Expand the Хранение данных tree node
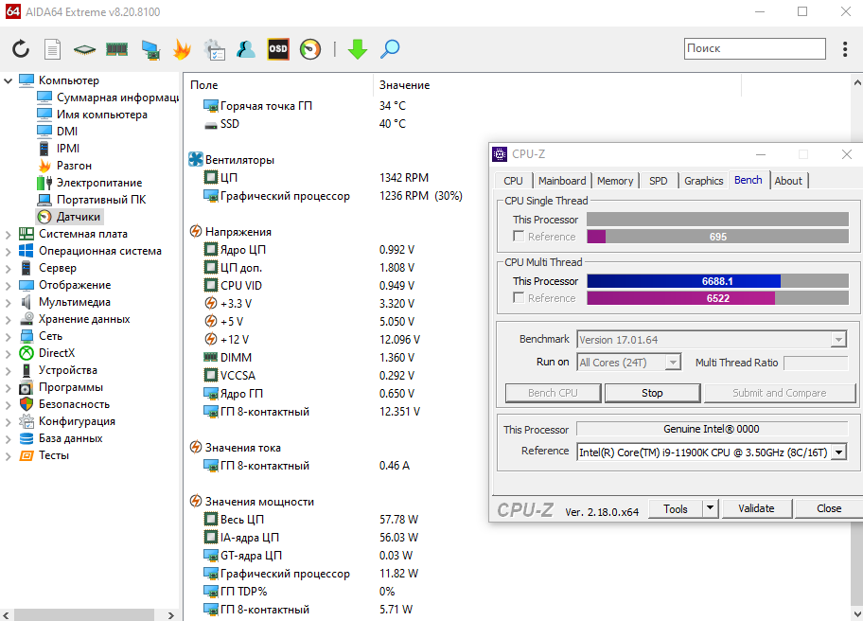Screen dimensions: 863x621 point(8,320)
